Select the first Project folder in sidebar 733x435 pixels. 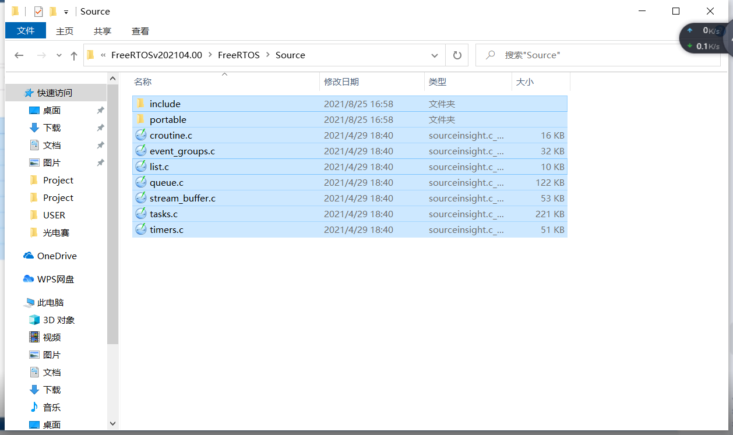(x=58, y=180)
